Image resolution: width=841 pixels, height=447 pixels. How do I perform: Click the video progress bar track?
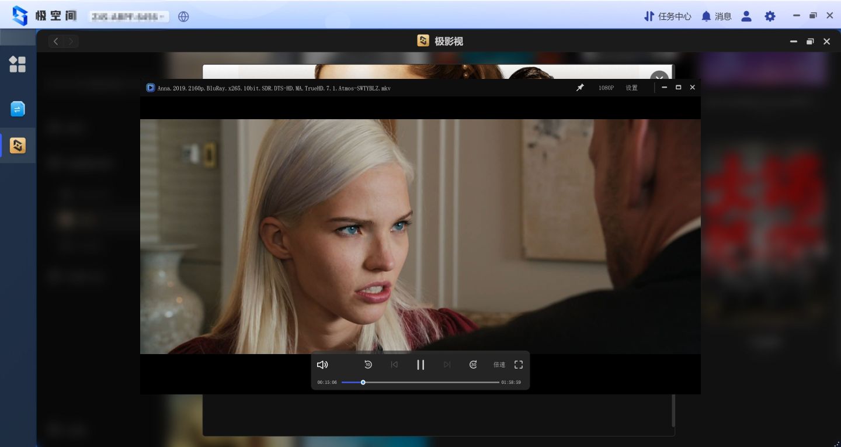pos(432,382)
